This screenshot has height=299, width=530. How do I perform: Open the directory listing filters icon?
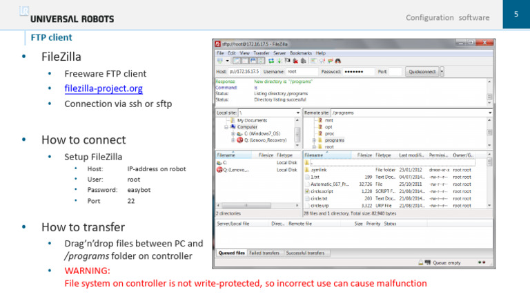(x=314, y=61)
